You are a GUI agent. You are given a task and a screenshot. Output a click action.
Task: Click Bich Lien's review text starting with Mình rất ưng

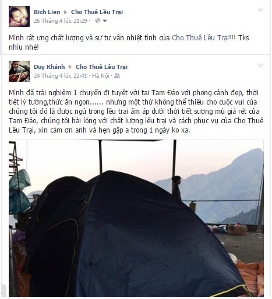click(129, 43)
